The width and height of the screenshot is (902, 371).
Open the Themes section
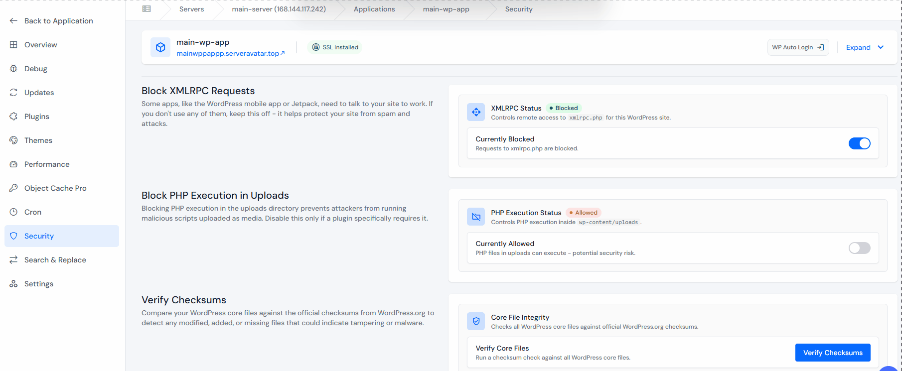click(x=62, y=140)
